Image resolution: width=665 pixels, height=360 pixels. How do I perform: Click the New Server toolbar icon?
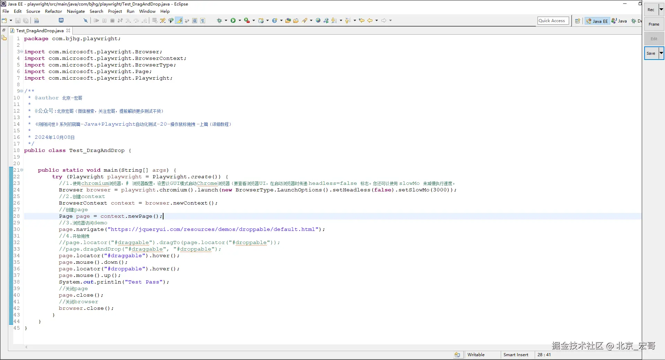[x=261, y=21]
